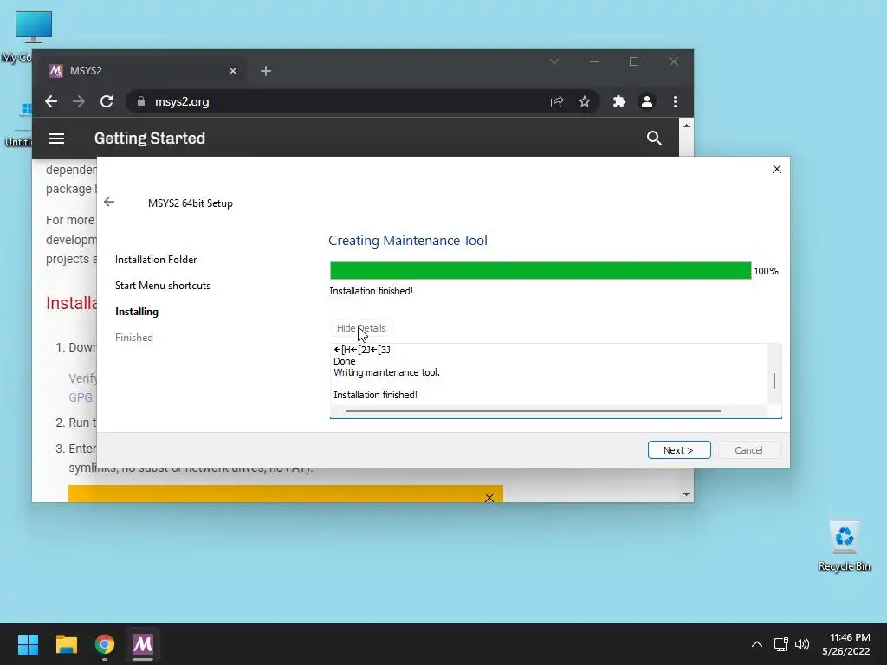Click 'Done' line in details log
This screenshot has height=665, width=887.
pyautogui.click(x=345, y=361)
